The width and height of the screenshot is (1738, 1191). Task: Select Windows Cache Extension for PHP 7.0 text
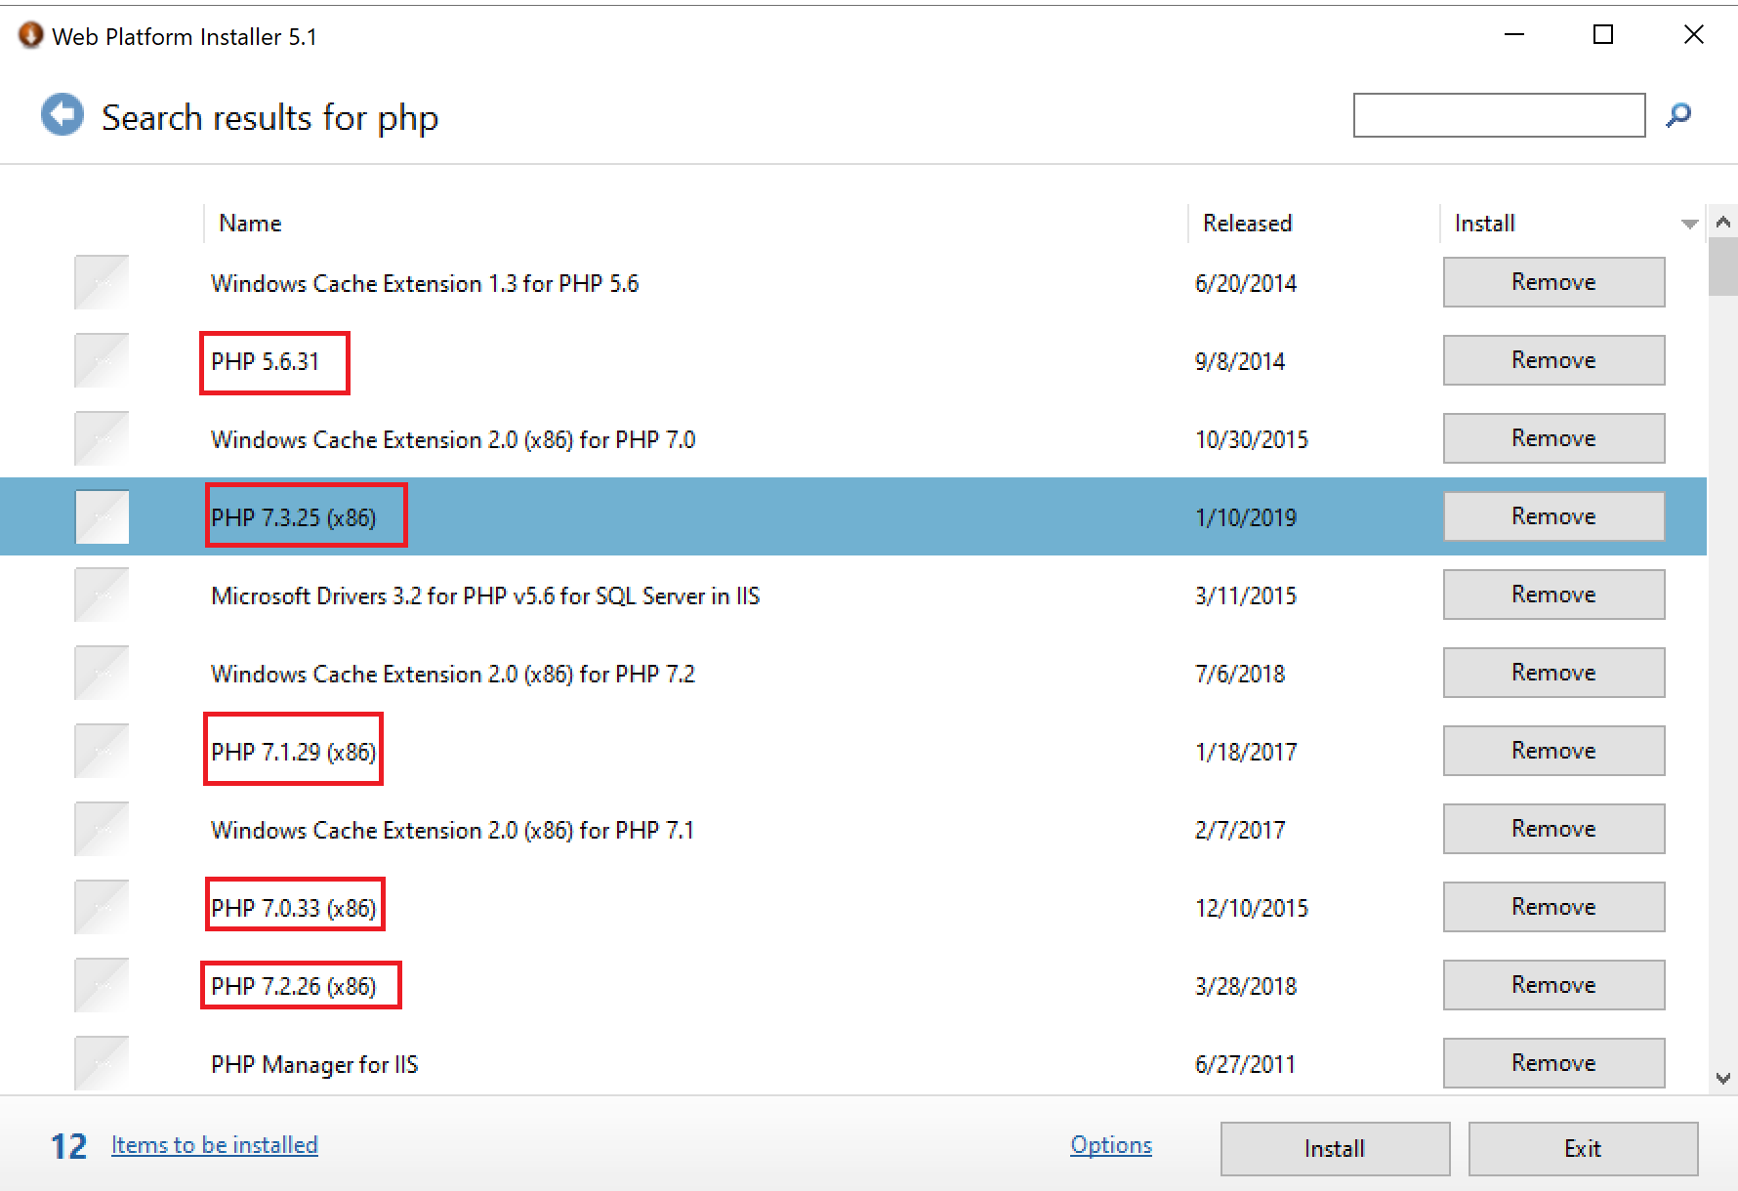(453, 439)
